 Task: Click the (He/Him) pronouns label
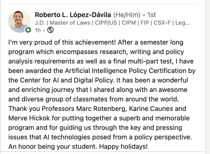[127, 15]
